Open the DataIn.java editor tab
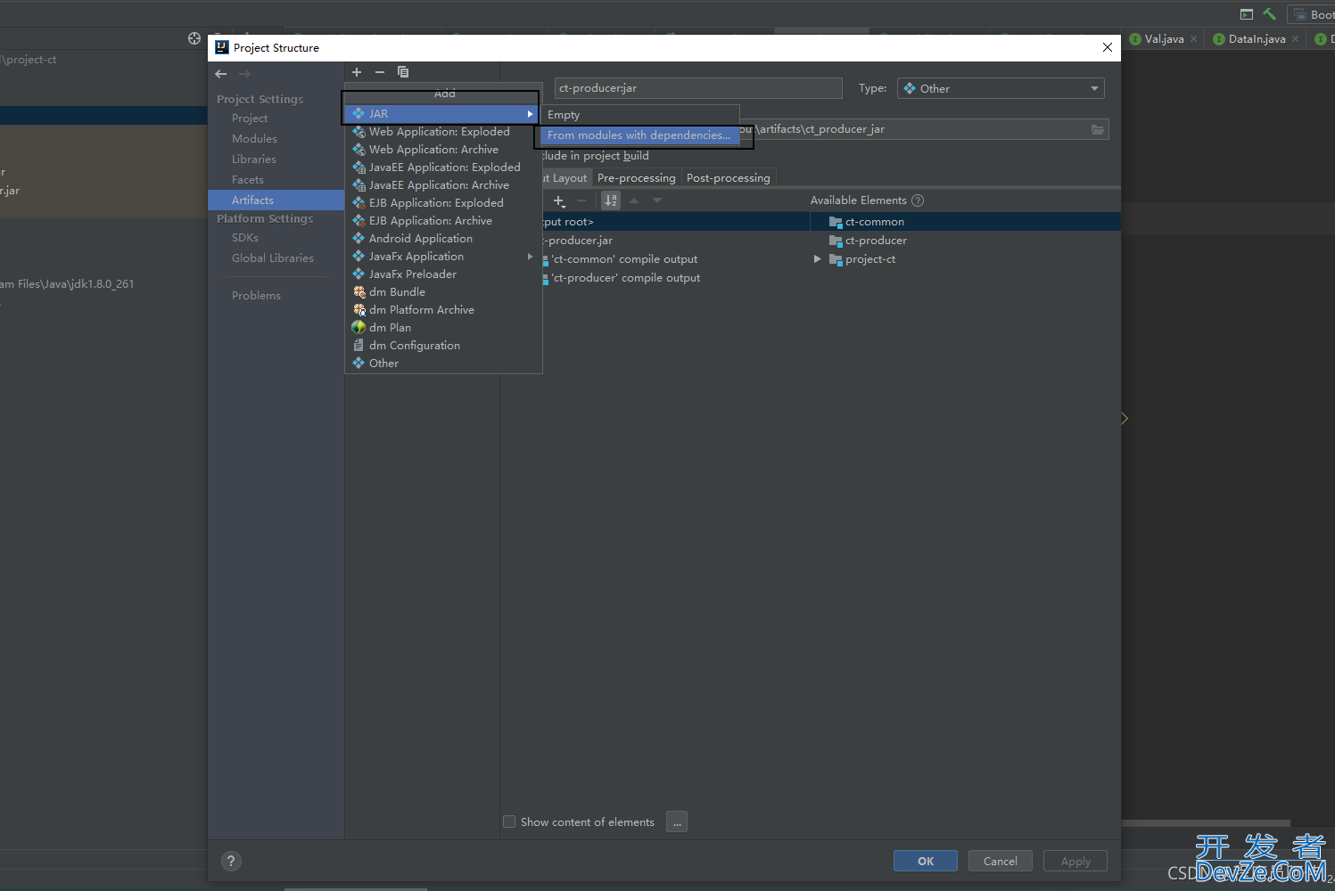Viewport: 1335px width, 891px height. [1257, 39]
